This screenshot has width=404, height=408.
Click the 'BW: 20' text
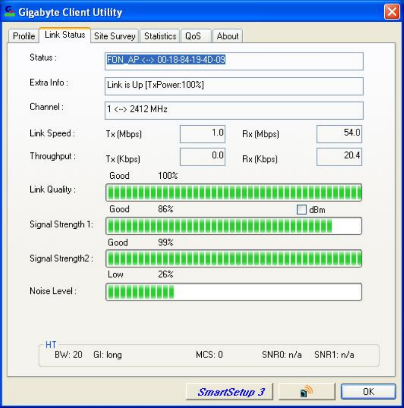pyautogui.click(x=68, y=354)
